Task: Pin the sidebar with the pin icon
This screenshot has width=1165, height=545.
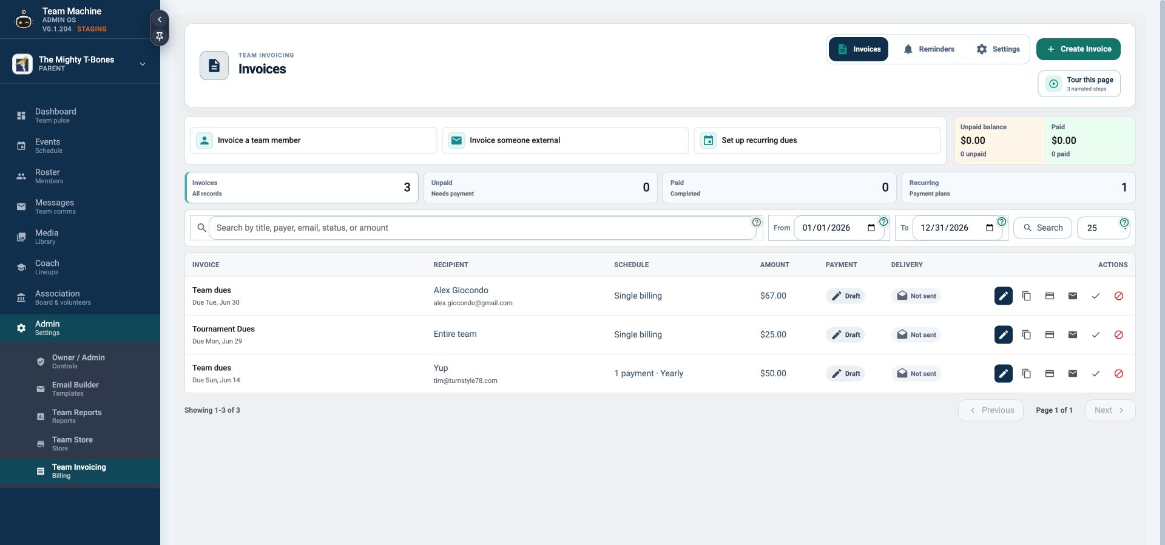Action: [x=159, y=36]
